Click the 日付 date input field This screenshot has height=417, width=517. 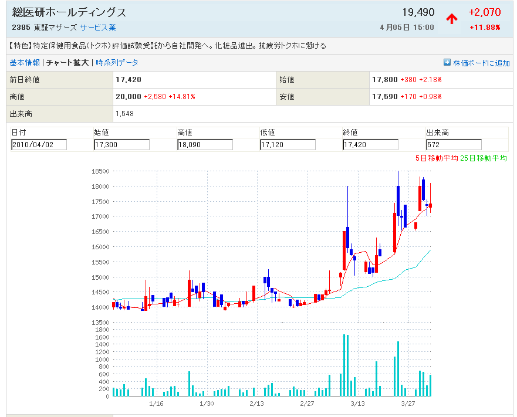coord(39,145)
